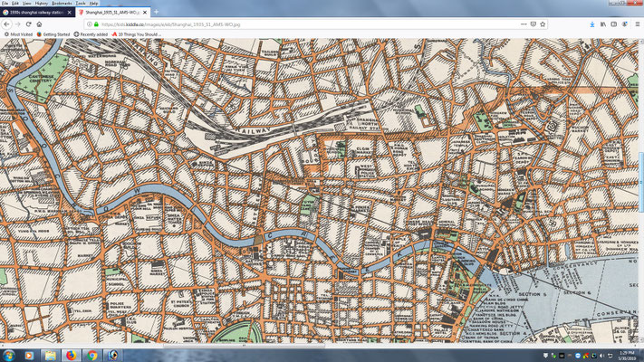Open the View menu

pos(26,3)
